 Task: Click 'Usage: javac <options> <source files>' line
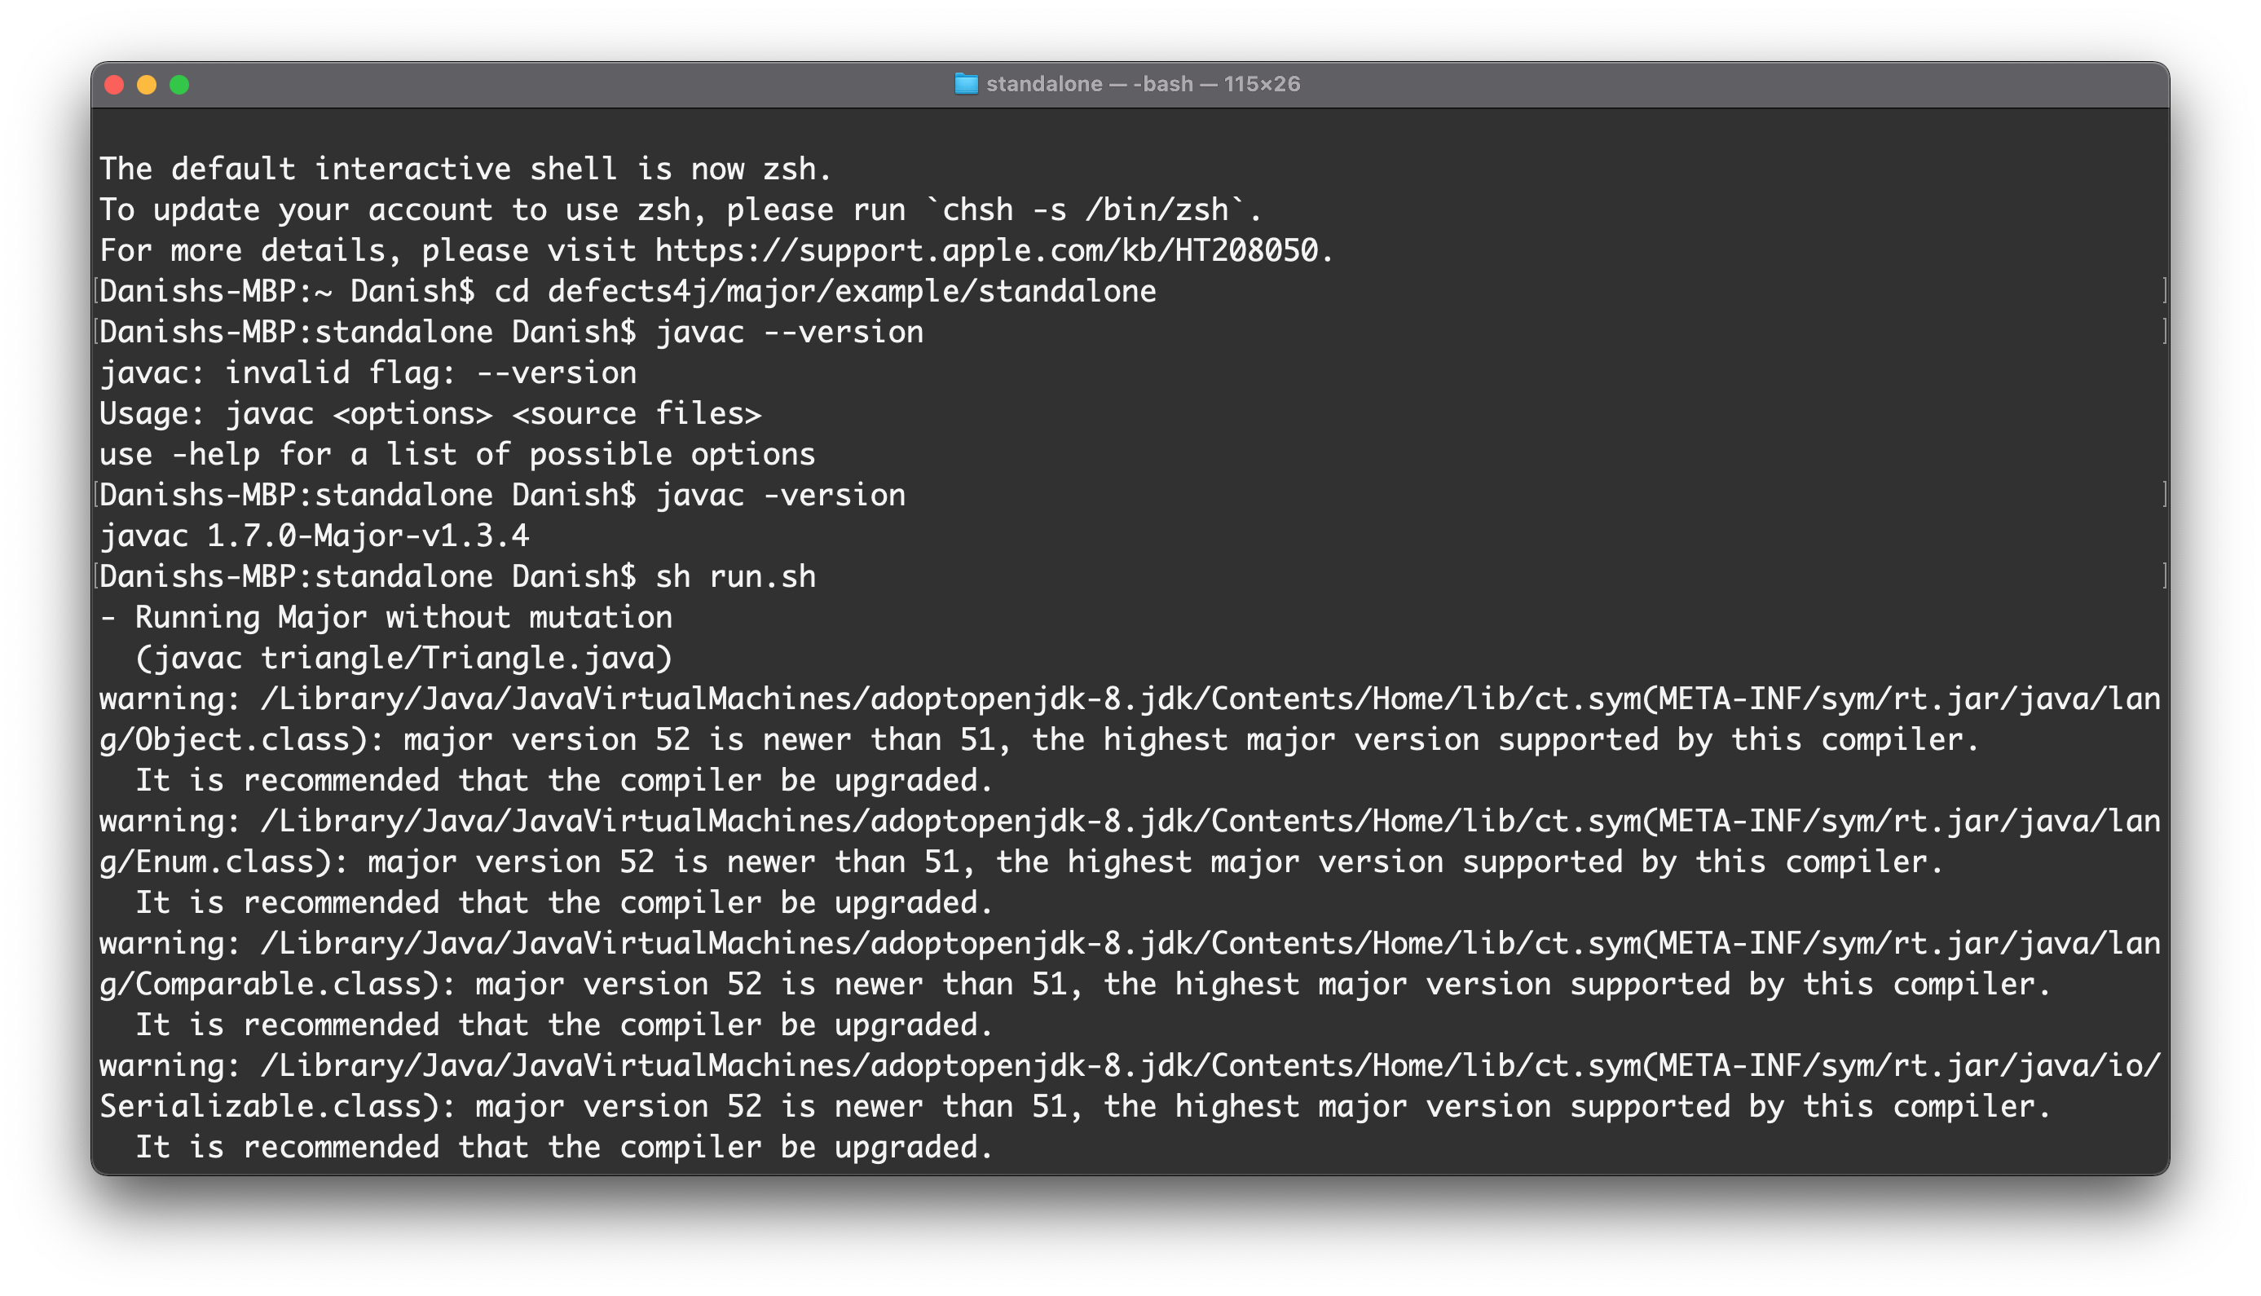click(430, 414)
